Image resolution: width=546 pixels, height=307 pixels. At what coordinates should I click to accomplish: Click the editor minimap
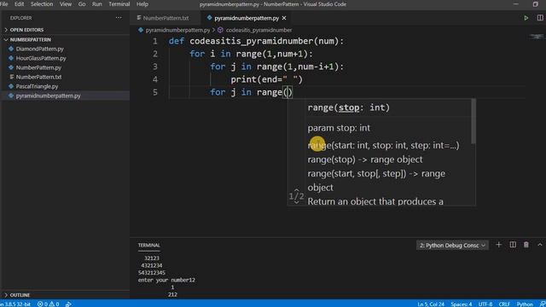click(x=536, y=36)
